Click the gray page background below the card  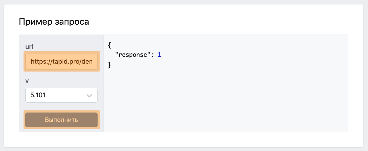(184, 149)
